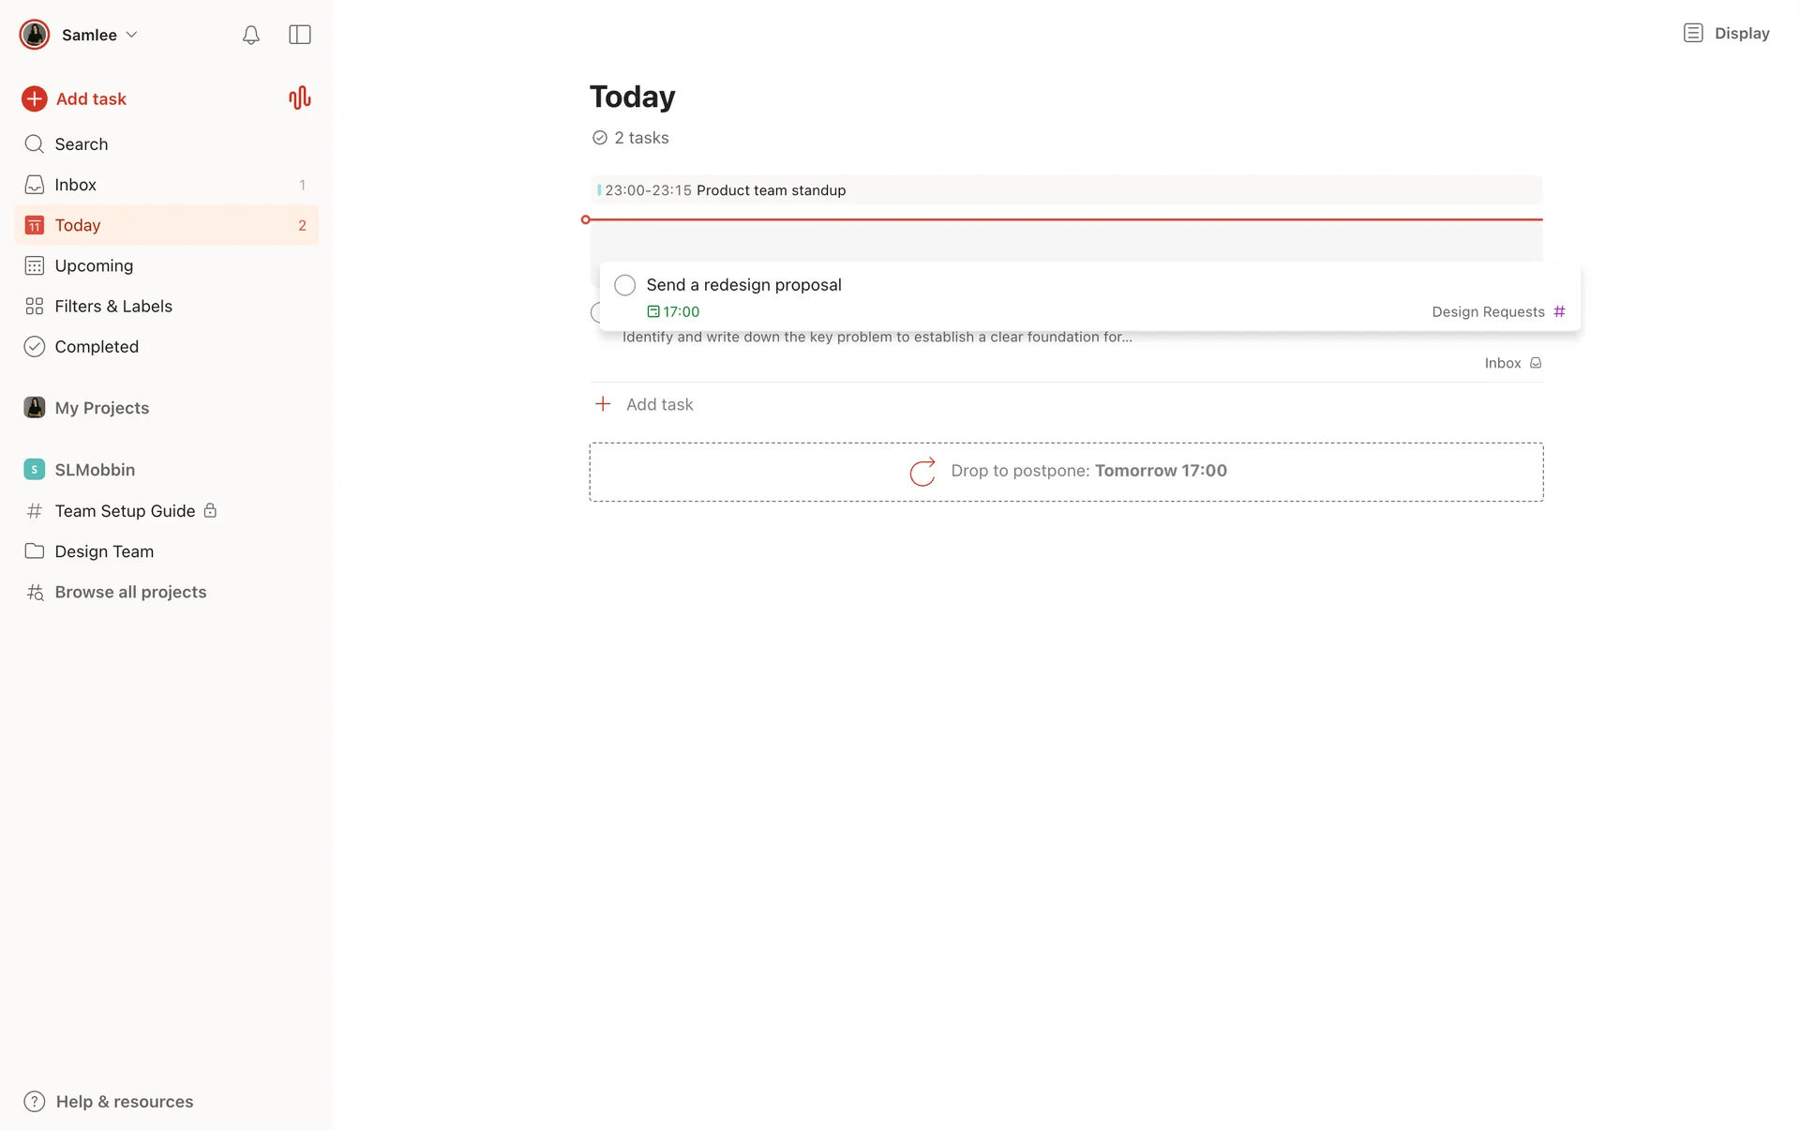
Task: Open the Product team standup event
Action: pos(771,190)
